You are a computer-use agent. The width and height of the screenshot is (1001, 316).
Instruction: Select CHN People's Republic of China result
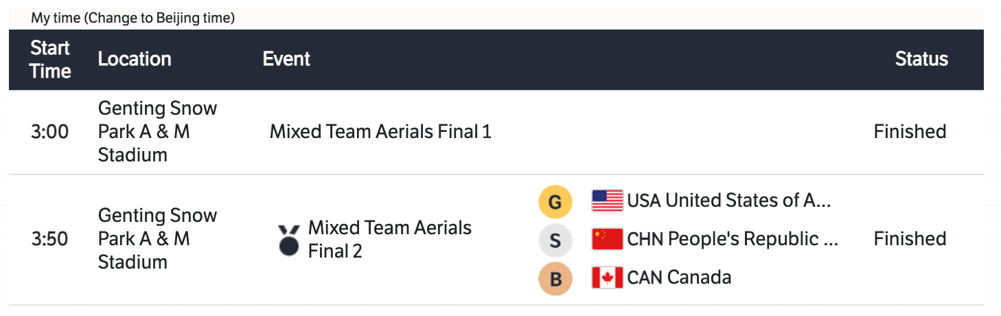click(733, 239)
